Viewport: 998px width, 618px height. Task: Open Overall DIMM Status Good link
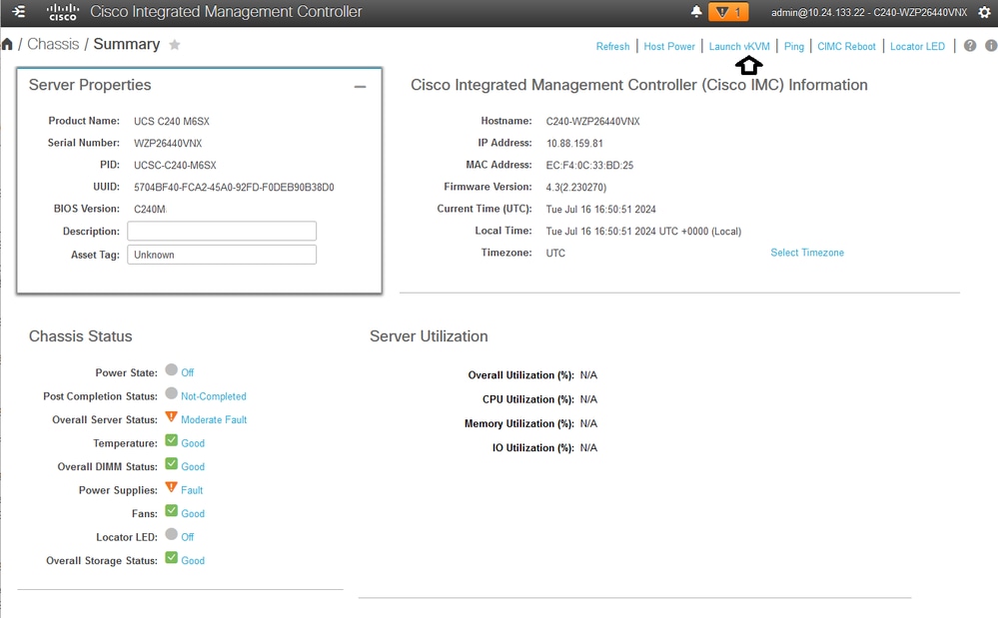tap(193, 466)
